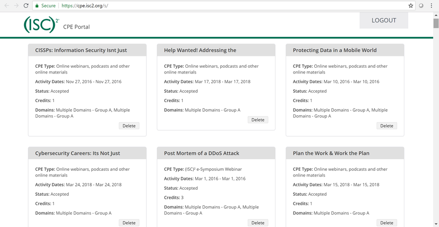Click the browser forward arrow
Screen dimensions: 439x227
tap(16, 6)
